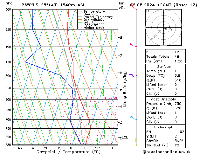The height and width of the screenshot is (154, 200).
Task: Click the Most Unstable CAPE (J) row
Action: [x=165, y=117]
